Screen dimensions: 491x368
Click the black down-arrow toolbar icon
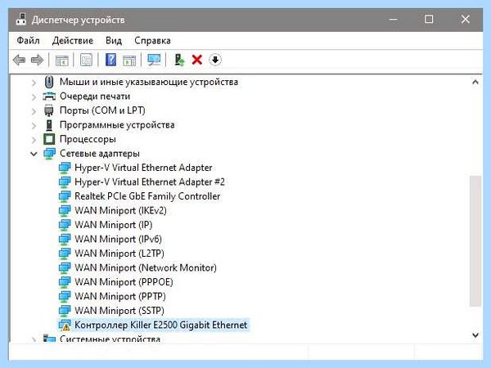215,60
